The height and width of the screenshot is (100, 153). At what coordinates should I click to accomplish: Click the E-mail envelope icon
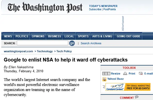click(141, 74)
